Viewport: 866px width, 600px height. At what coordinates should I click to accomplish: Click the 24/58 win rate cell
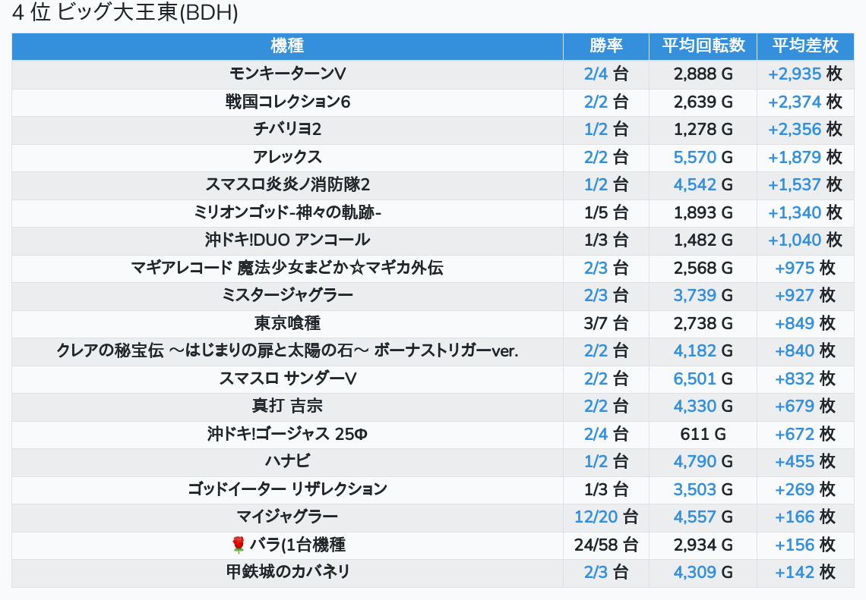click(x=606, y=545)
